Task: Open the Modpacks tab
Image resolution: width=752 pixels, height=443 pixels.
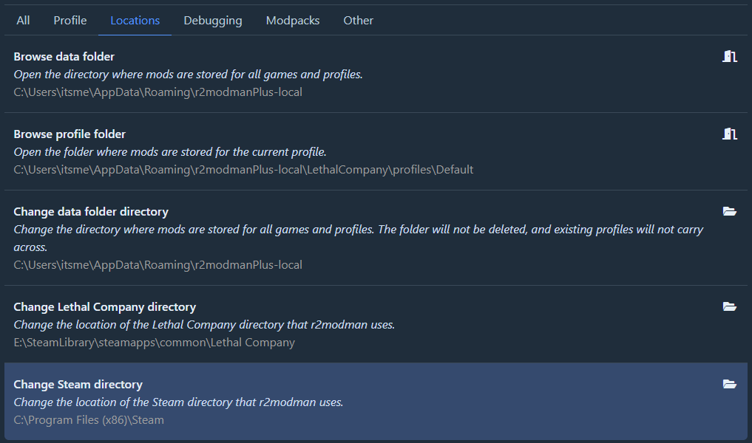Action: 293,21
